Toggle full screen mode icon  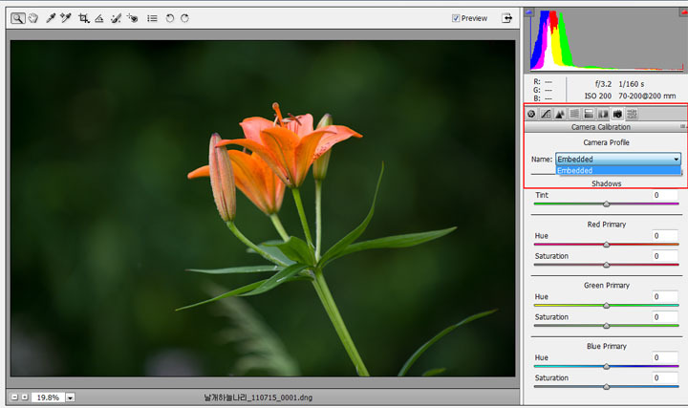(x=507, y=18)
